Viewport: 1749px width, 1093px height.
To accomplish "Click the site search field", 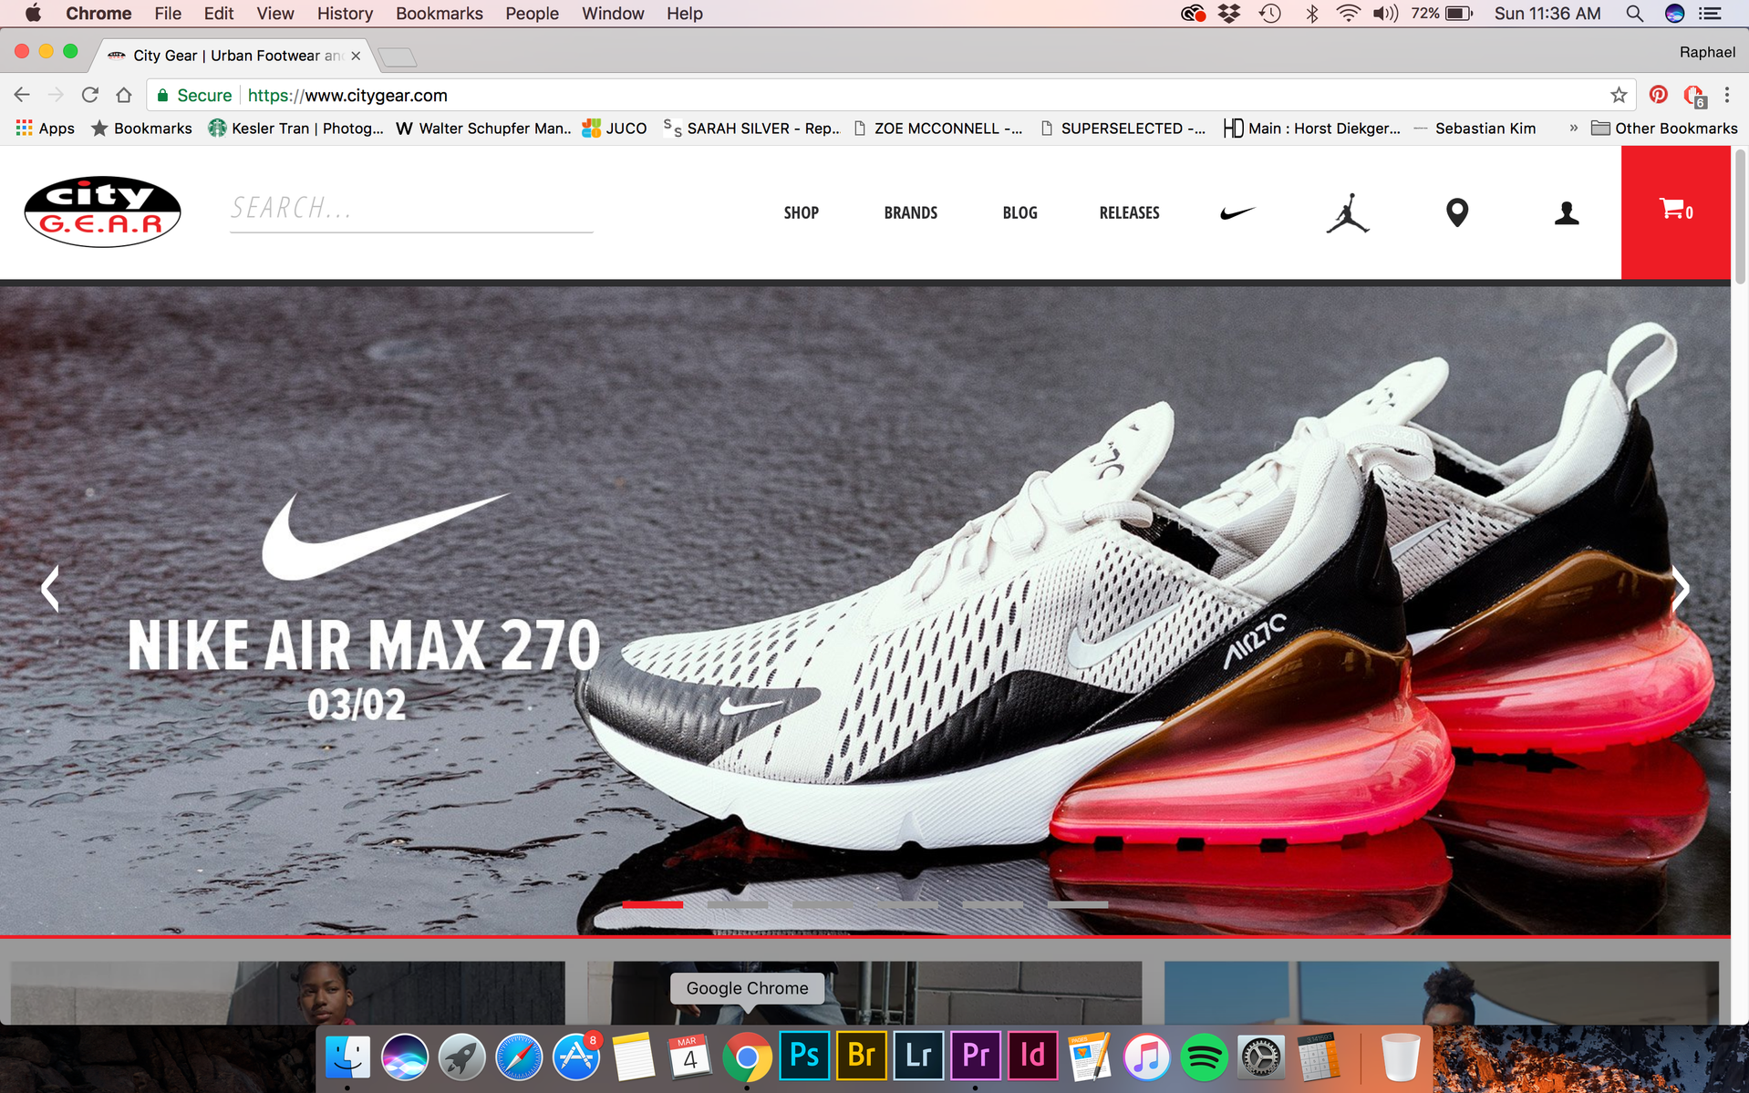I will [411, 209].
